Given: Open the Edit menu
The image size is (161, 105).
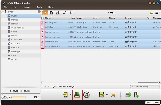Looking at the screenshot, I should click(x=15, y=7).
